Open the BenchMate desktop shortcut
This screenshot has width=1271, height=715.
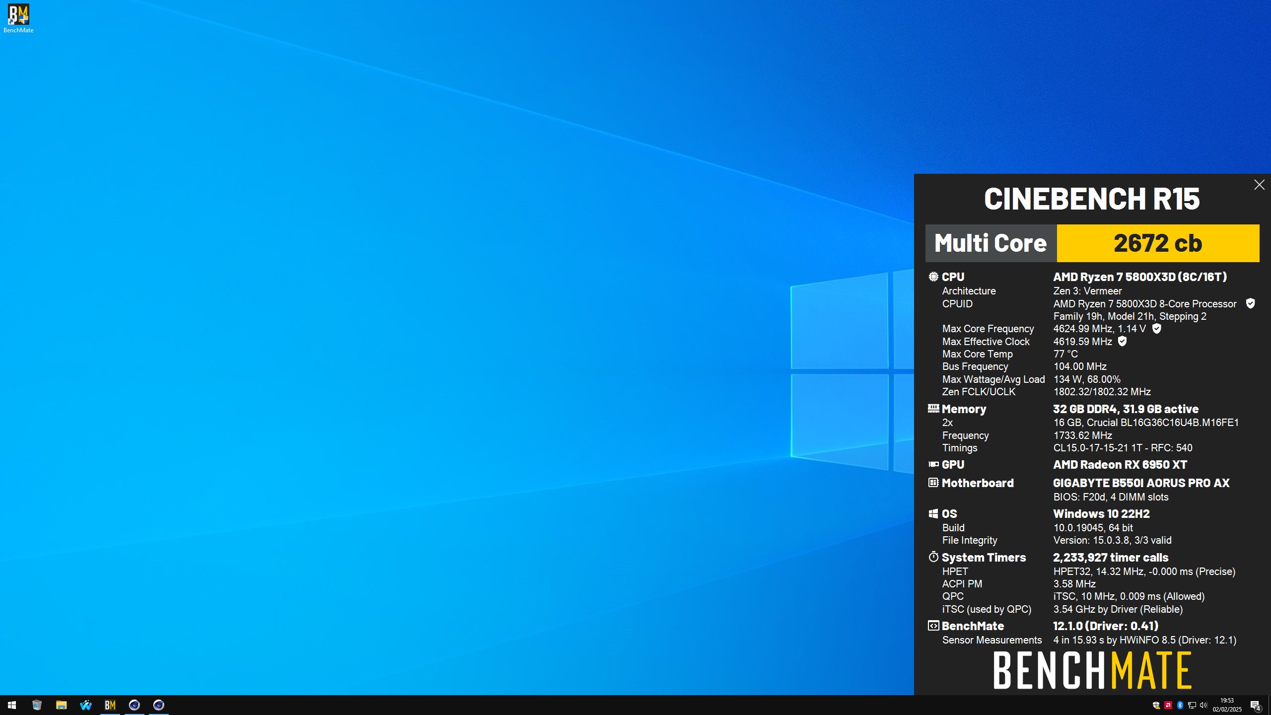point(18,18)
